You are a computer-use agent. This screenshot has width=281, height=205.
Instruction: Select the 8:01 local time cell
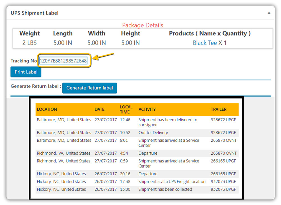[124, 140]
